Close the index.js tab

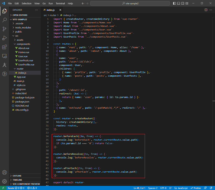point(60,10)
